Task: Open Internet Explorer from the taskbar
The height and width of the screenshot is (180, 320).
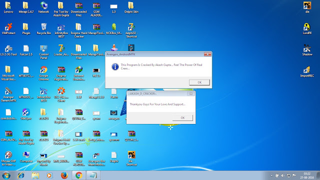Action: tap(21, 175)
